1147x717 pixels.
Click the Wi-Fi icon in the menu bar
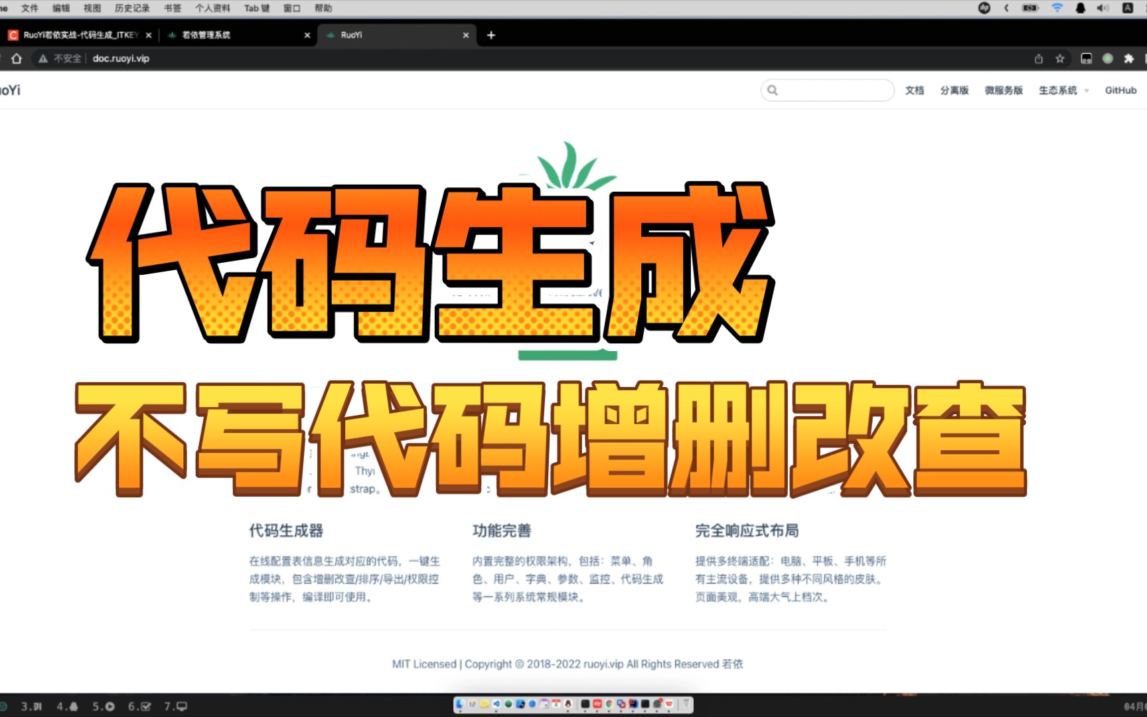tap(1057, 8)
